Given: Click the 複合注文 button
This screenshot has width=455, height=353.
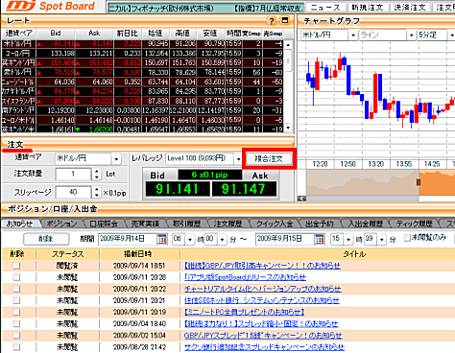Looking at the screenshot, I should 269,158.
